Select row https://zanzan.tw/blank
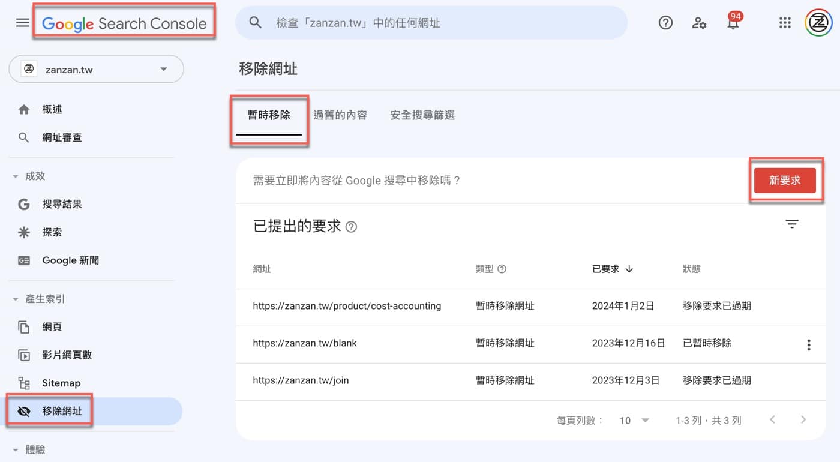This screenshot has height=462, width=840. (x=530, y=344)
